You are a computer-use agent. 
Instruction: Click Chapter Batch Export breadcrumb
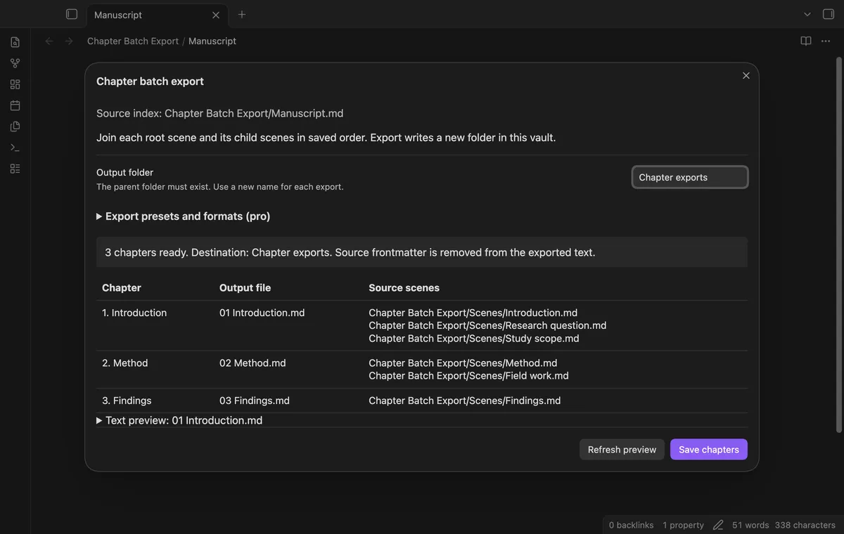(x=133, y=41)
